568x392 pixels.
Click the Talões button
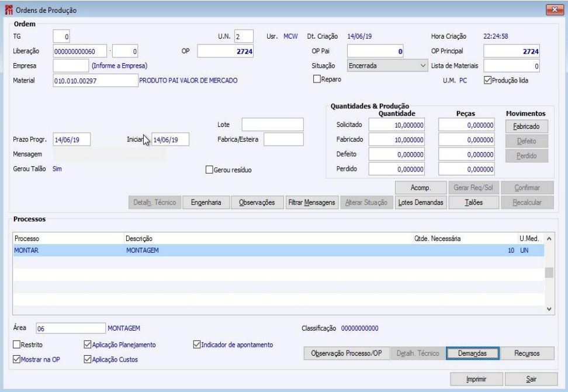pyautogui.click(x=473, y=202)
